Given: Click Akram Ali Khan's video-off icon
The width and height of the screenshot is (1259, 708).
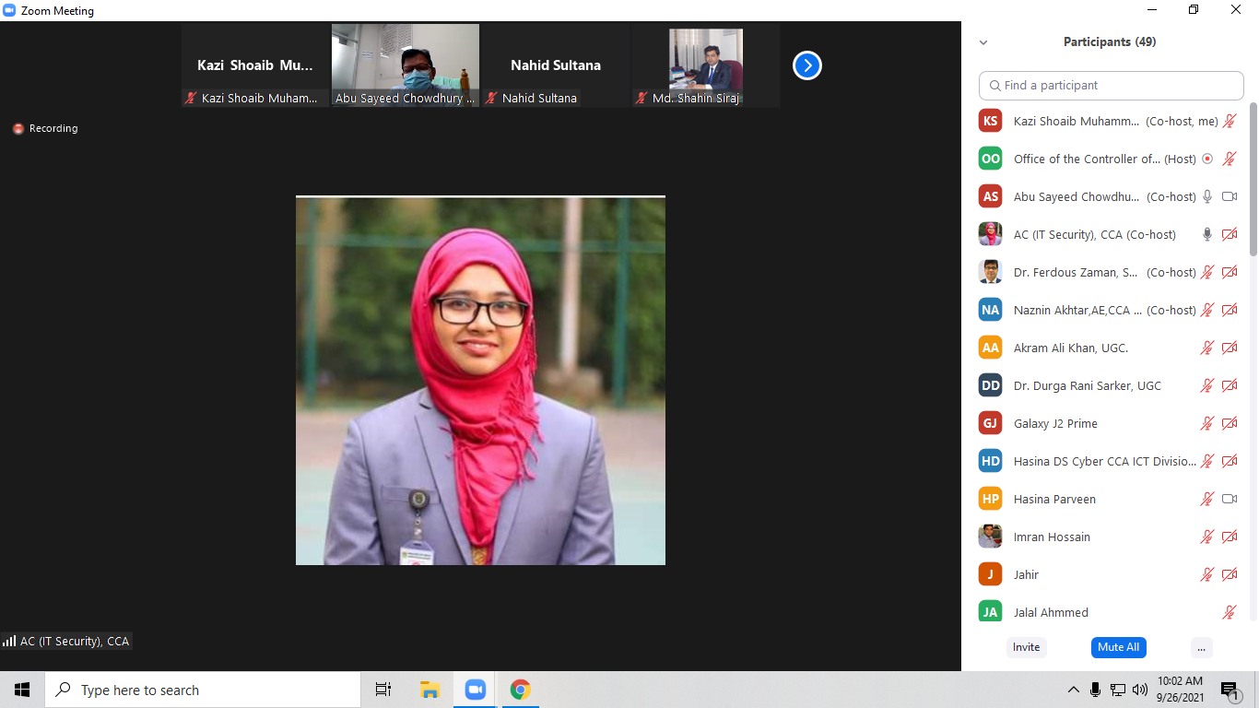Looking at the screenshot, I should [1229, 348].
